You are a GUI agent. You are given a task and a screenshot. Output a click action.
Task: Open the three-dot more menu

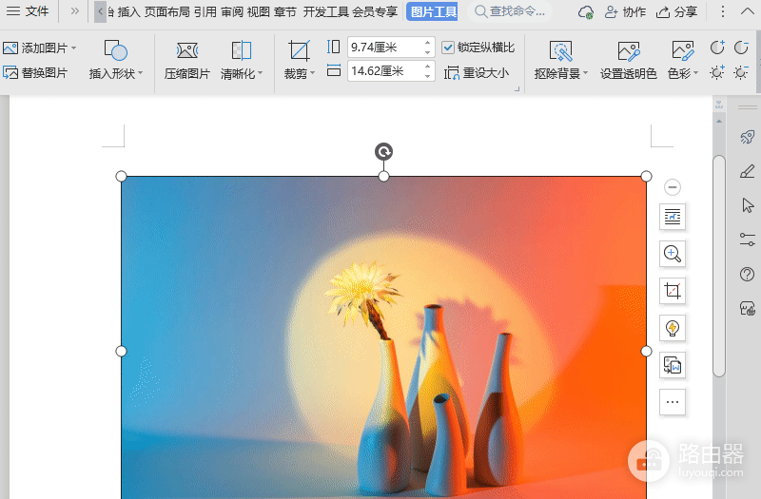tap(723, 11)
